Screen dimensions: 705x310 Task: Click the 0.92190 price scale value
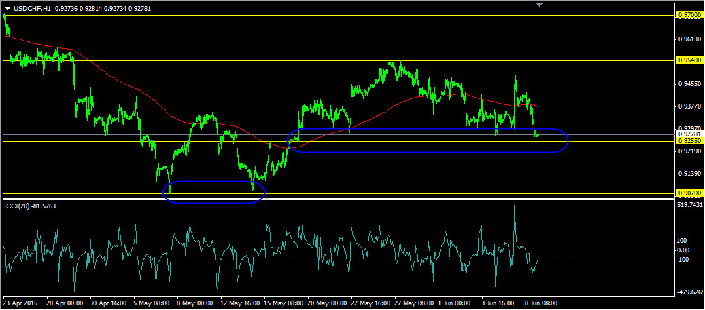click(x=689, y=151)
